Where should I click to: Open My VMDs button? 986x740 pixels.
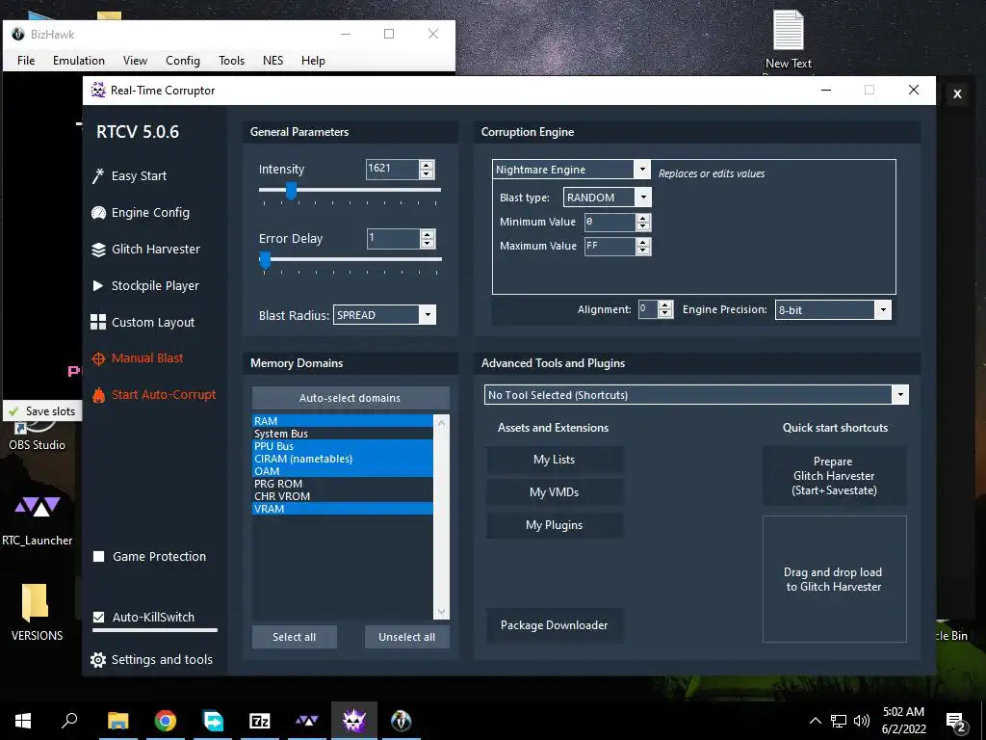(x=554, y=492)
